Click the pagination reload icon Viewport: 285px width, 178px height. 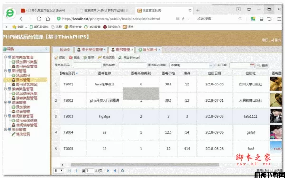123,171
